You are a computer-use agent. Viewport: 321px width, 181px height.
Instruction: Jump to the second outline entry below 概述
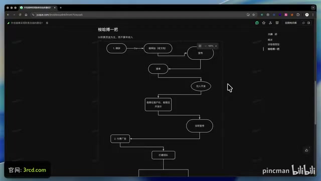pos(273,44)
